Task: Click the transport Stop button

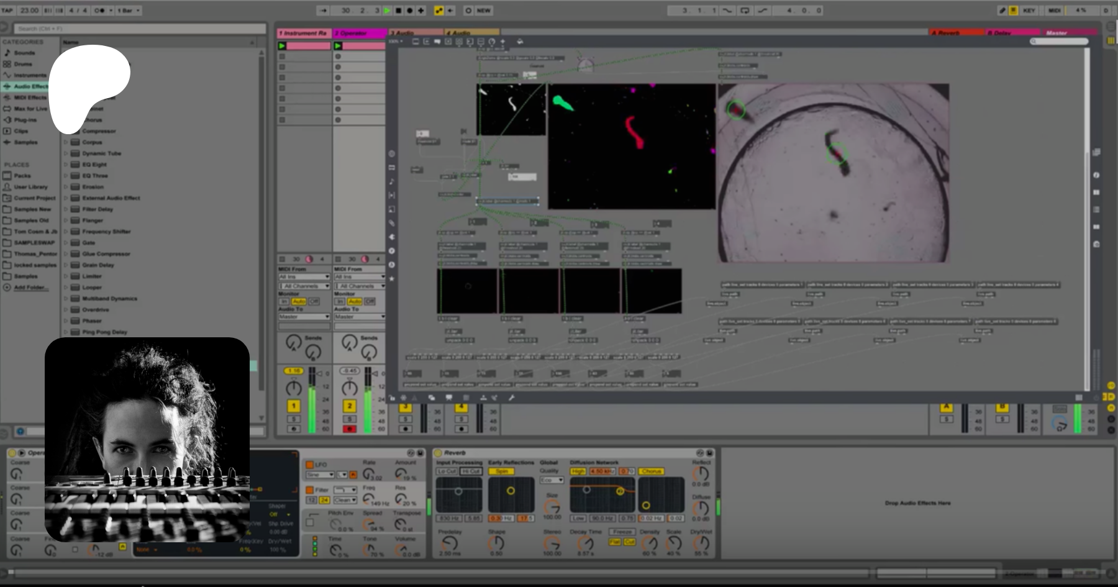Action: (x=398, y=11)
